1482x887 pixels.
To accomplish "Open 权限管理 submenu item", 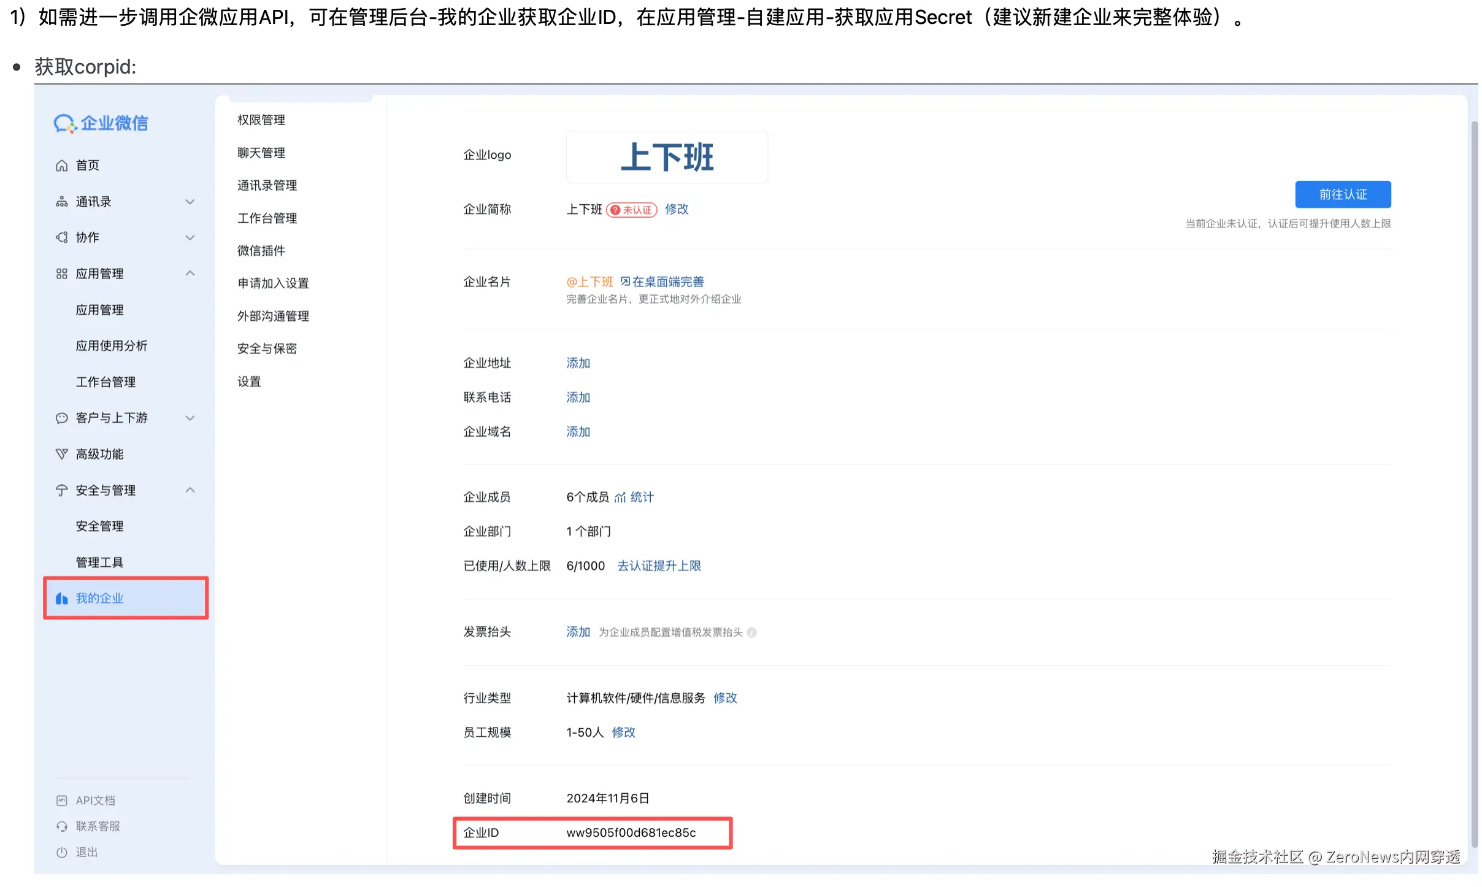I will pyautogui.click(x=261, y=120).
